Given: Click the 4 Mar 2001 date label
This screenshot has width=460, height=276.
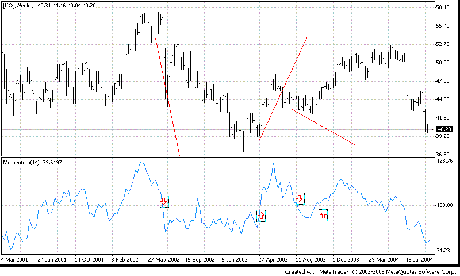Looking at the screenshot, I should pos(14,259).
